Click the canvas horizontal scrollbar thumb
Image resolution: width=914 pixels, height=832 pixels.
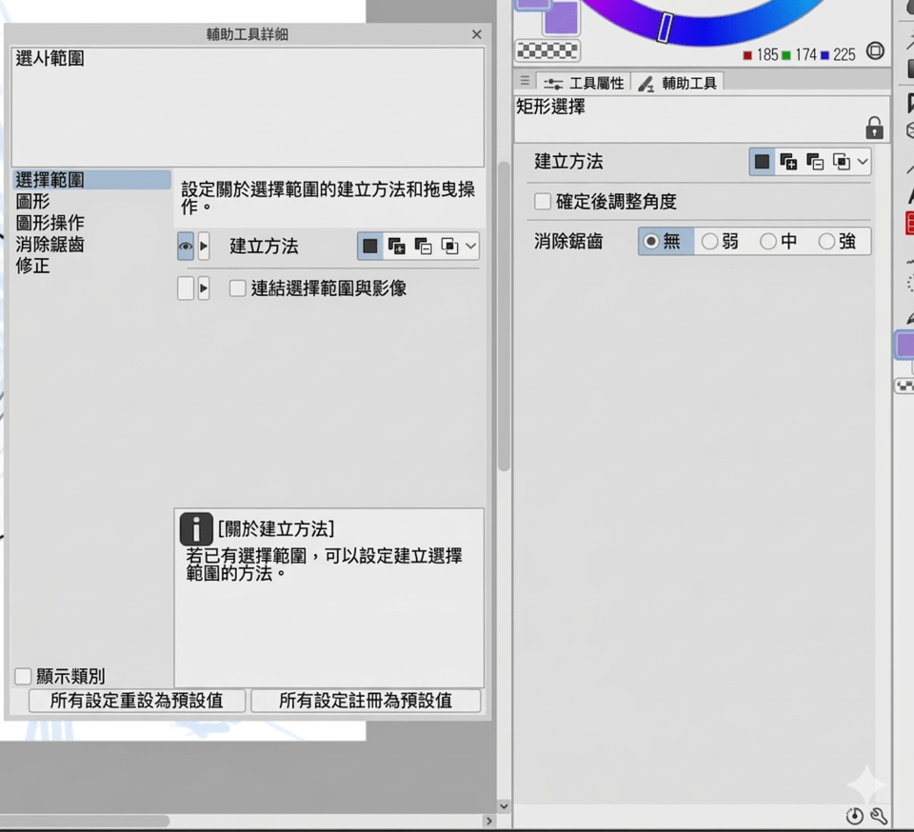coord(85,821)
